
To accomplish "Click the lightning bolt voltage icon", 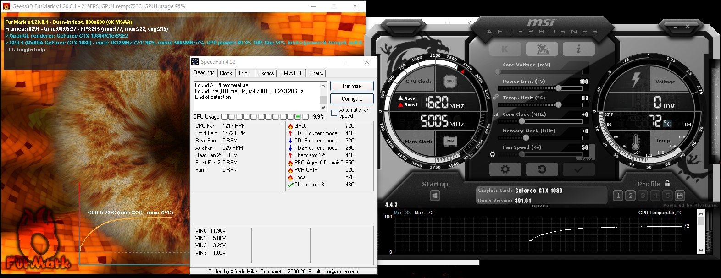I will coord(636,79).
